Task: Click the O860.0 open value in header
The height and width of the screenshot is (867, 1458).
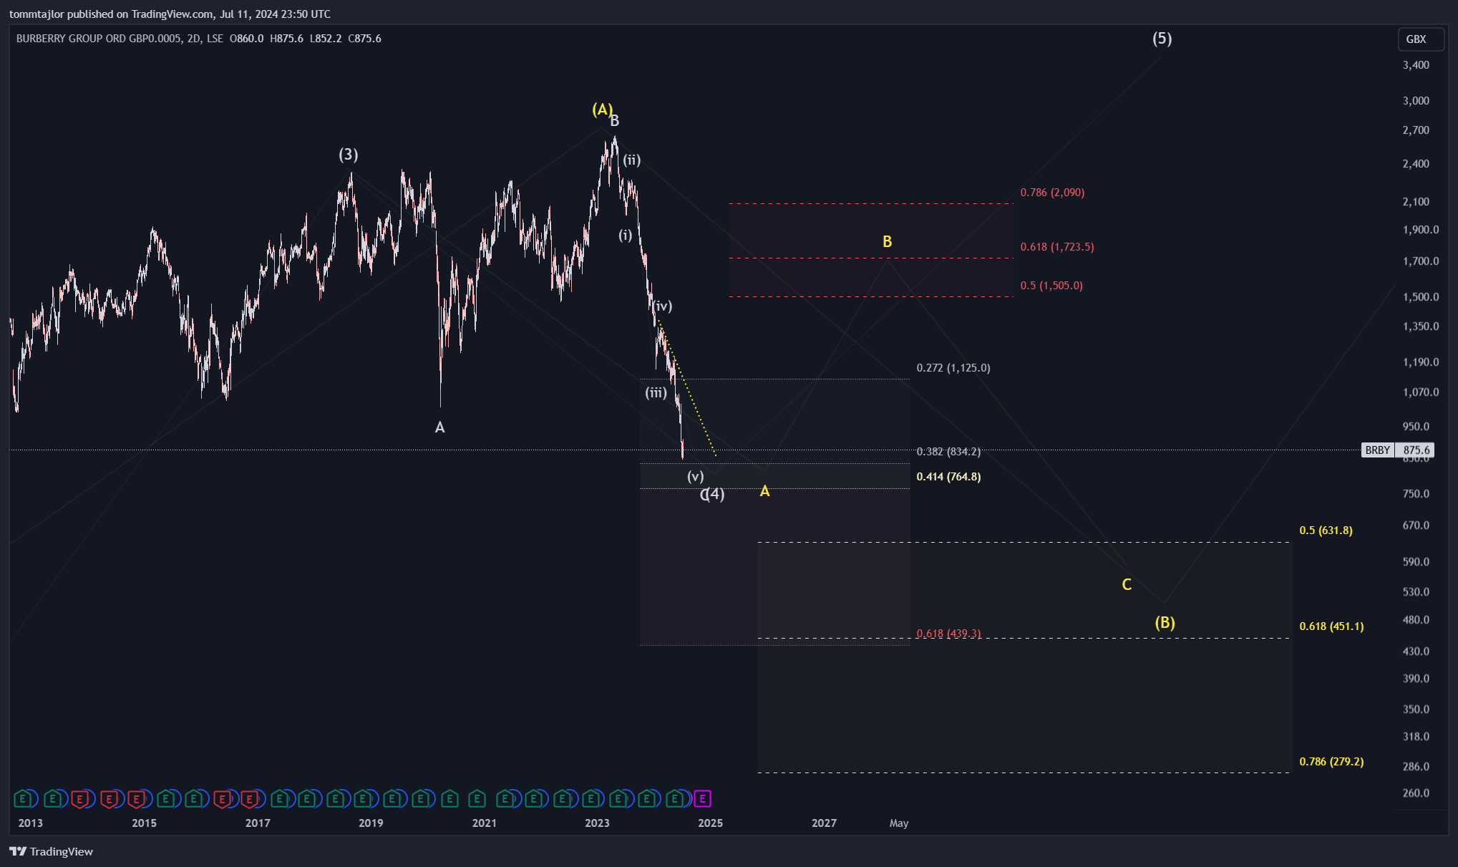Action: coord(246,39)
